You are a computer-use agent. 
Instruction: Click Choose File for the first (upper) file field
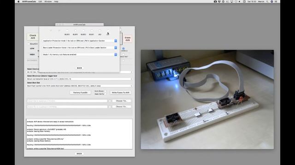click(x=122, y=101)
